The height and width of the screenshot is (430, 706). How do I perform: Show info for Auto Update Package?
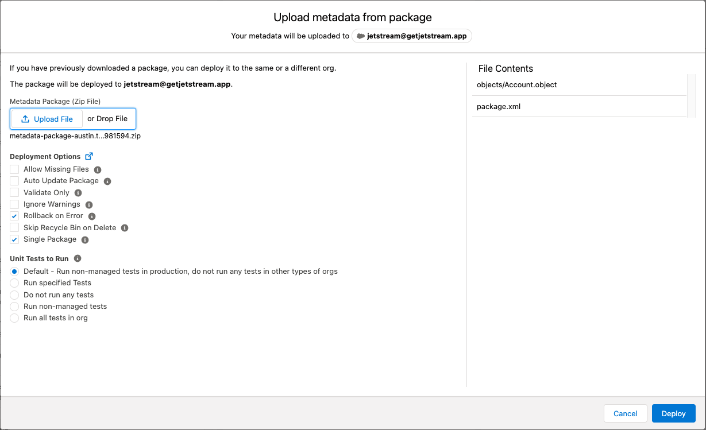pos(107,181)
